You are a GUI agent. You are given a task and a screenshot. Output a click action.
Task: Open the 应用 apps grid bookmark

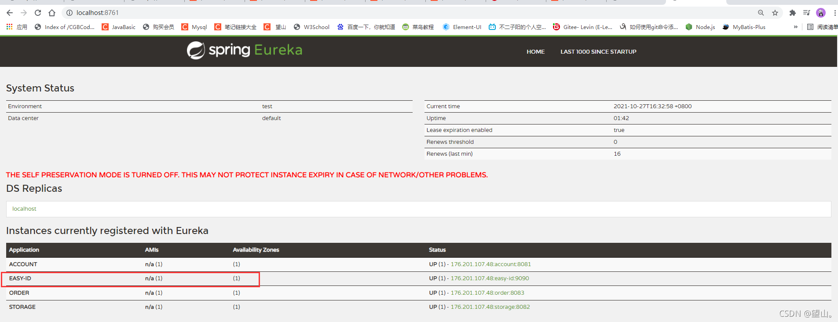tap(17, 27)
